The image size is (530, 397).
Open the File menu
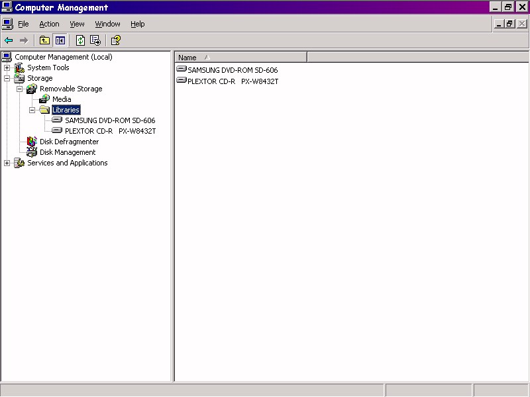[x=23, y=24]
